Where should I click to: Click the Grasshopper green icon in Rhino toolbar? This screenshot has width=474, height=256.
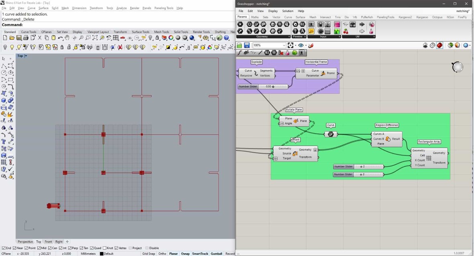tap(219, 38)
